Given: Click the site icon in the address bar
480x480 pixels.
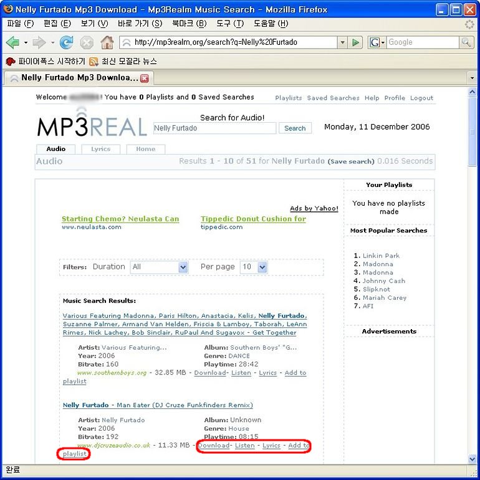Looking at the screenshot, I should tap(127, 42).
